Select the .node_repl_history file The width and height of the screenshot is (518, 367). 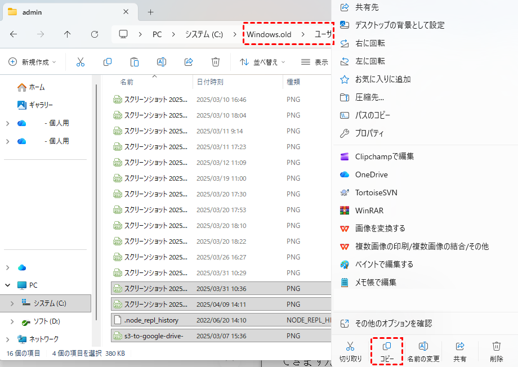tap(151, 320)
